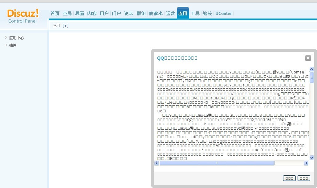Open the 防灌水 tab
Screen dimensions: 317x188
point(156,13)
